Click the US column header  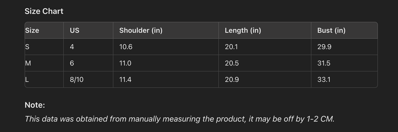click(74, 30)
